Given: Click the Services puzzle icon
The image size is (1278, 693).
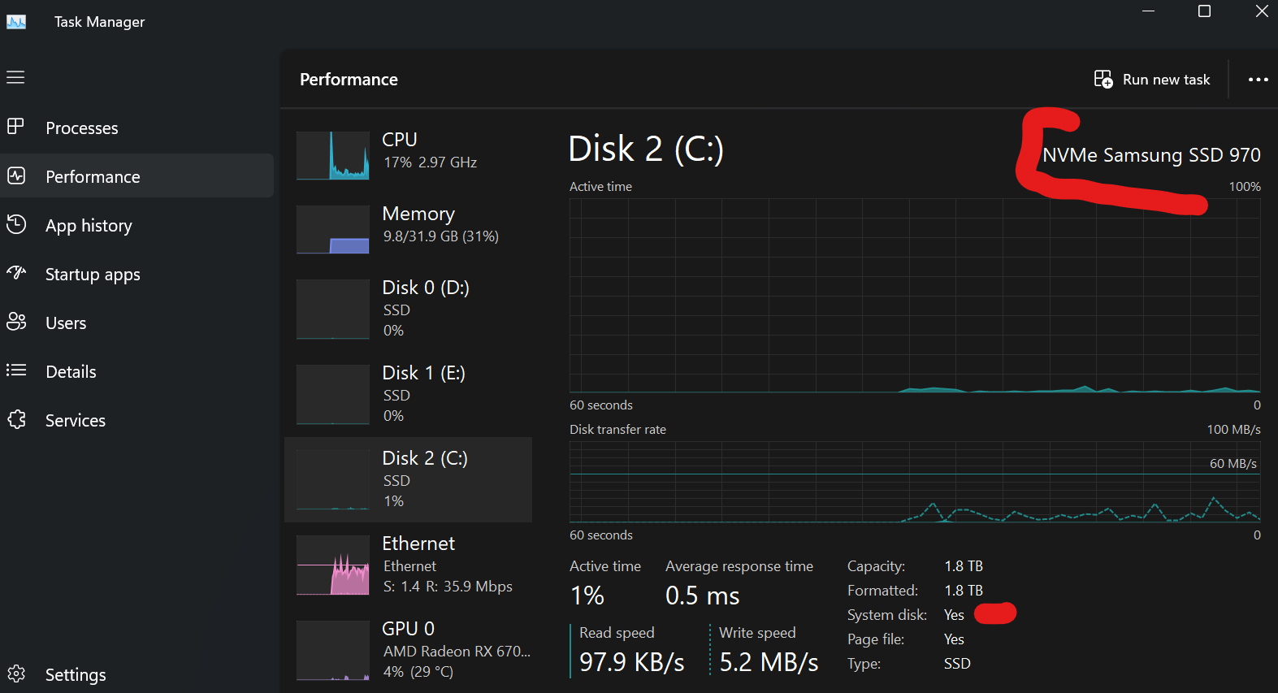Looking at the screenshot, I should pyautogui.click(x=16, y=419).
